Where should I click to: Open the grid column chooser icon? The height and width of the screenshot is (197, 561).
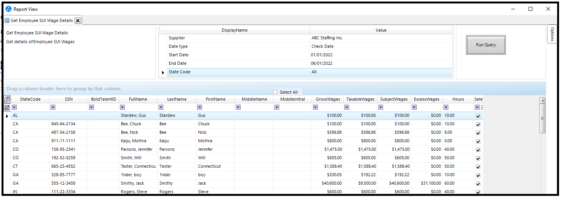coord(7,99)
